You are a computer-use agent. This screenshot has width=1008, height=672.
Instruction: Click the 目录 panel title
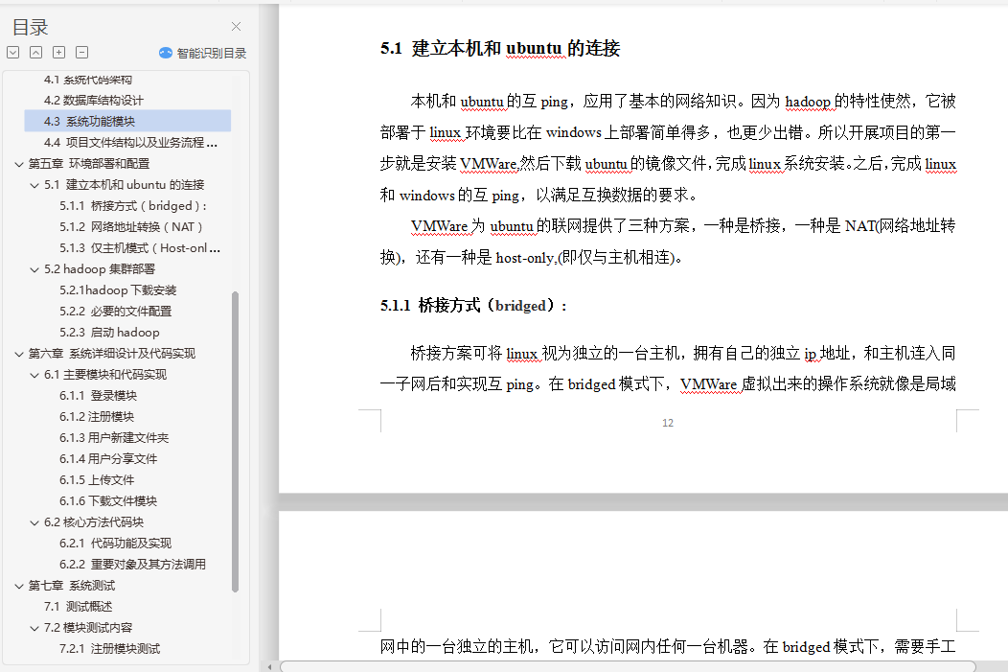31,28
